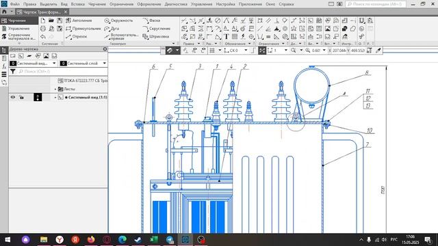Undo the last action arrow

point(42,36)
